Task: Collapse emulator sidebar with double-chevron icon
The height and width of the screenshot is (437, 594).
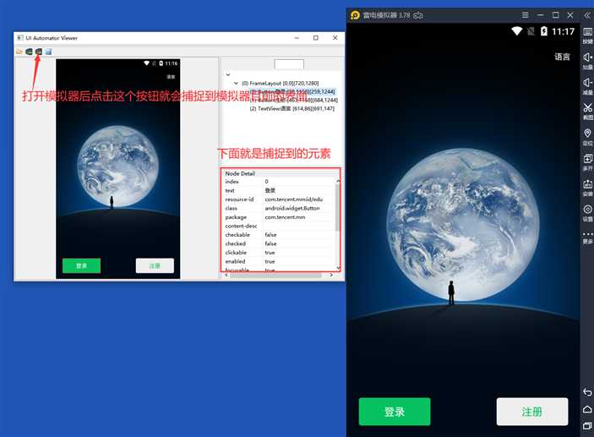Action: click(587, 15)
